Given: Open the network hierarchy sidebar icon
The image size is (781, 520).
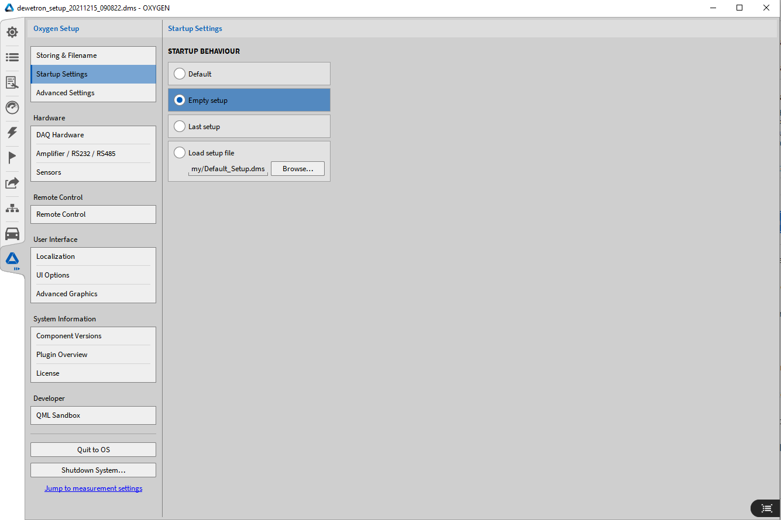Looking at the screenshot, I should click(x=12, y=209).
